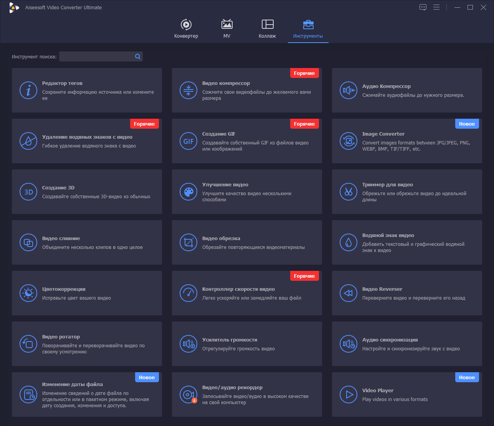
Task: Open the Редактор тегов info icon
Action: pyautogui.click(x=28, y=90)
